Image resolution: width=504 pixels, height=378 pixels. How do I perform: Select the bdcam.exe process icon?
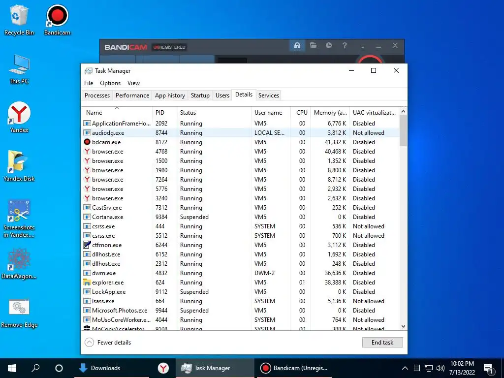87,142
